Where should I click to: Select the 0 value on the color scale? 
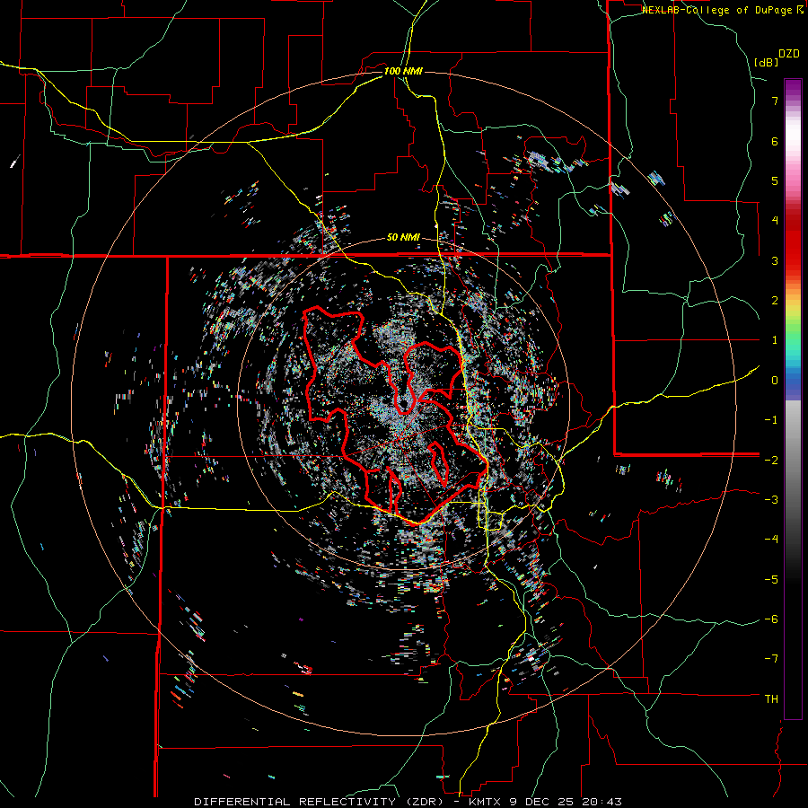pyautogui.click(x=775, y=381)
